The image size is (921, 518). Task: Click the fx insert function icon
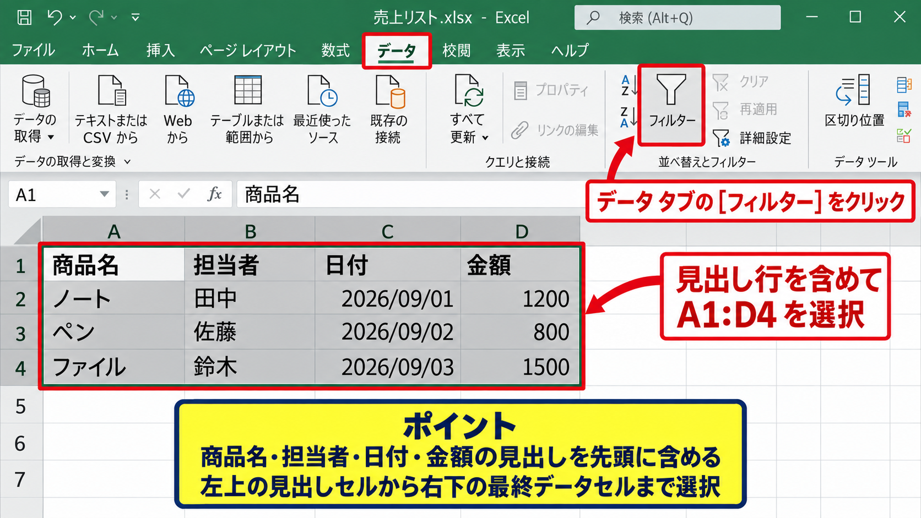(x=214, y=194)
